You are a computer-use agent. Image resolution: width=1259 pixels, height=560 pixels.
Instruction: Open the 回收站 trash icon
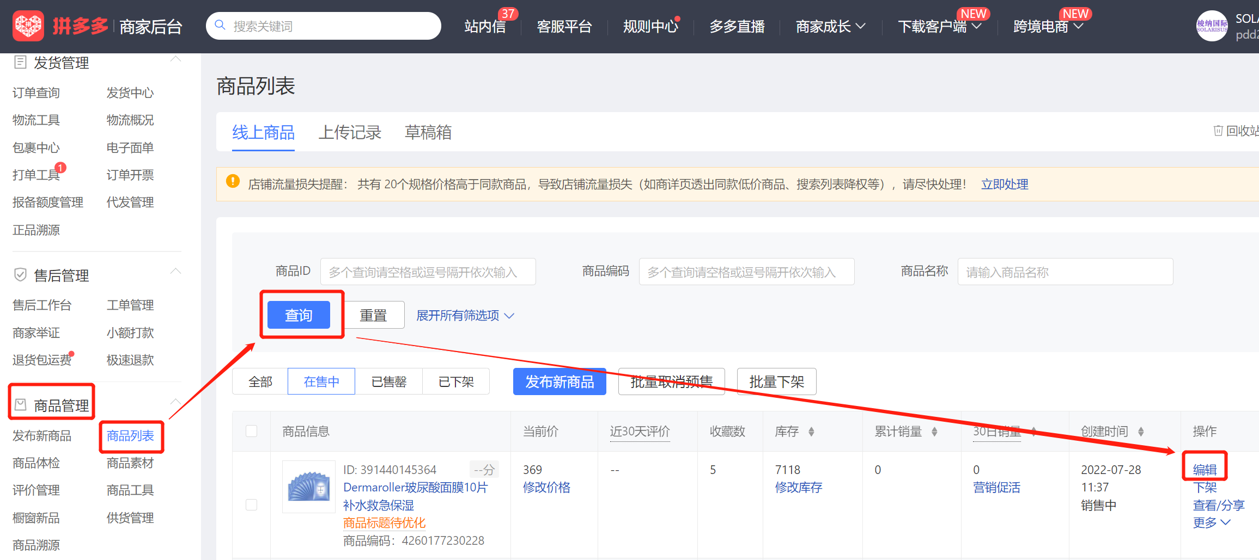tap(1218, 131)
